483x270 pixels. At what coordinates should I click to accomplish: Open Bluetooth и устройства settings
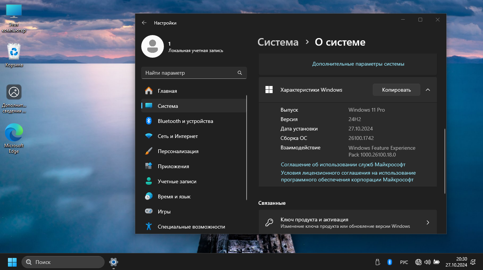coord(185,121)
